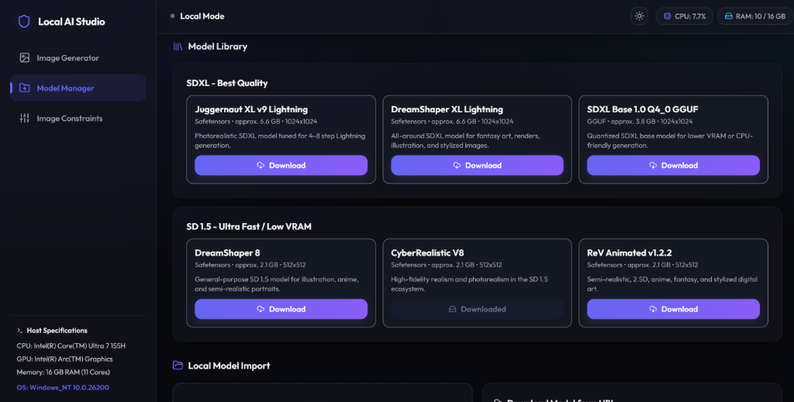This screenshot has height=402, width=794.
Task: Click the Model Library books icon
Action: (x=178, y=46)
